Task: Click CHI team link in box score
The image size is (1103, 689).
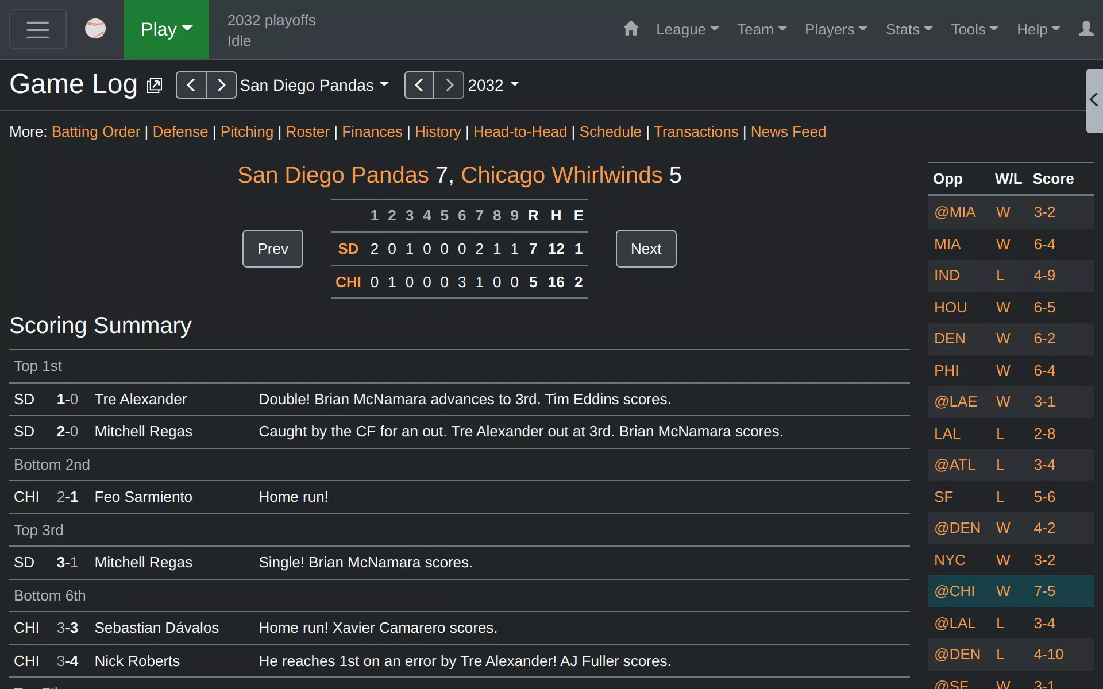Action: 348,282
